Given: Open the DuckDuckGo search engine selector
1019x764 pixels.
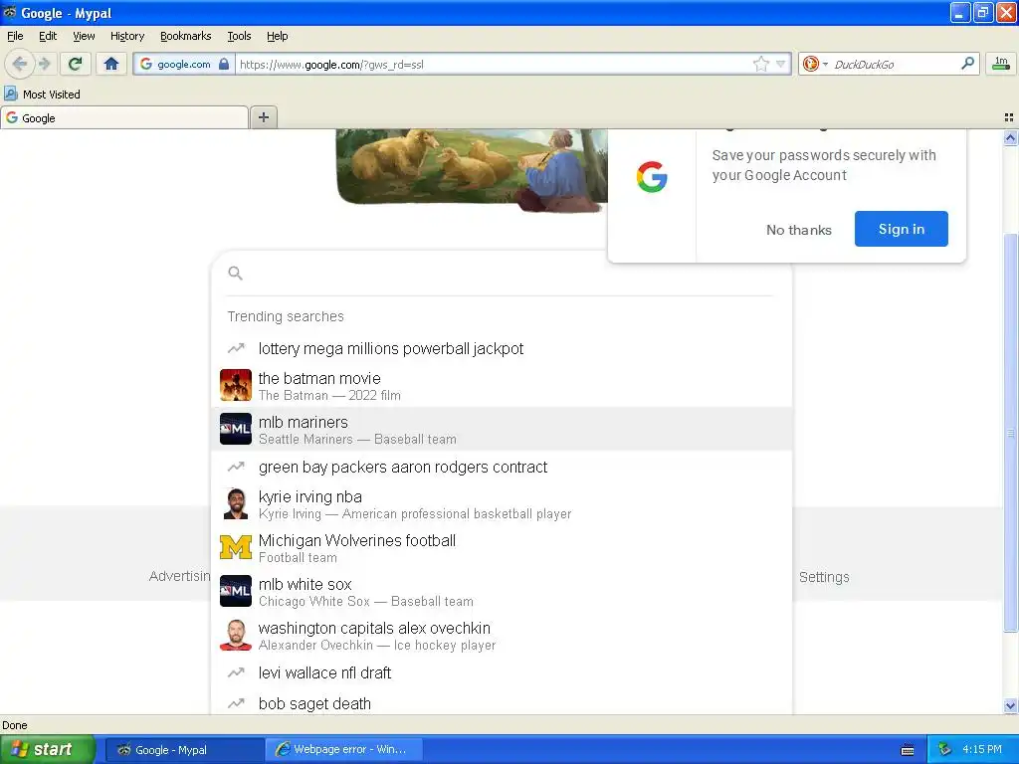Looking at the screenshot, I should (814, 64).
